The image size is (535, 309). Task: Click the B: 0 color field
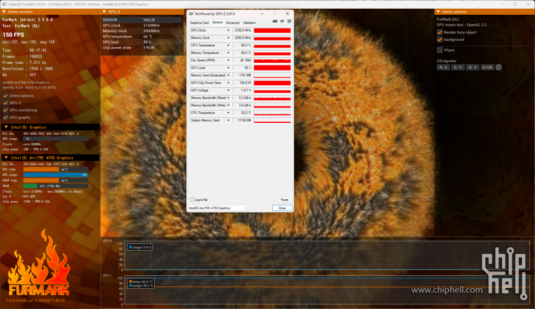click(473, 67)
